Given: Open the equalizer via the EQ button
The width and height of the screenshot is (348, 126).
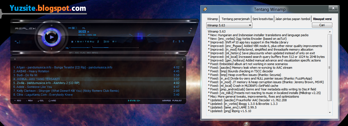Looking at the screenshot, I should [51, 32].
